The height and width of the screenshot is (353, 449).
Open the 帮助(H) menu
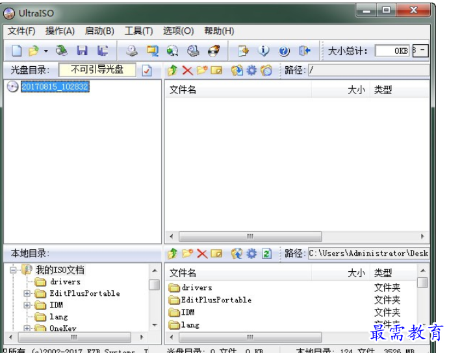click(219, 31)
